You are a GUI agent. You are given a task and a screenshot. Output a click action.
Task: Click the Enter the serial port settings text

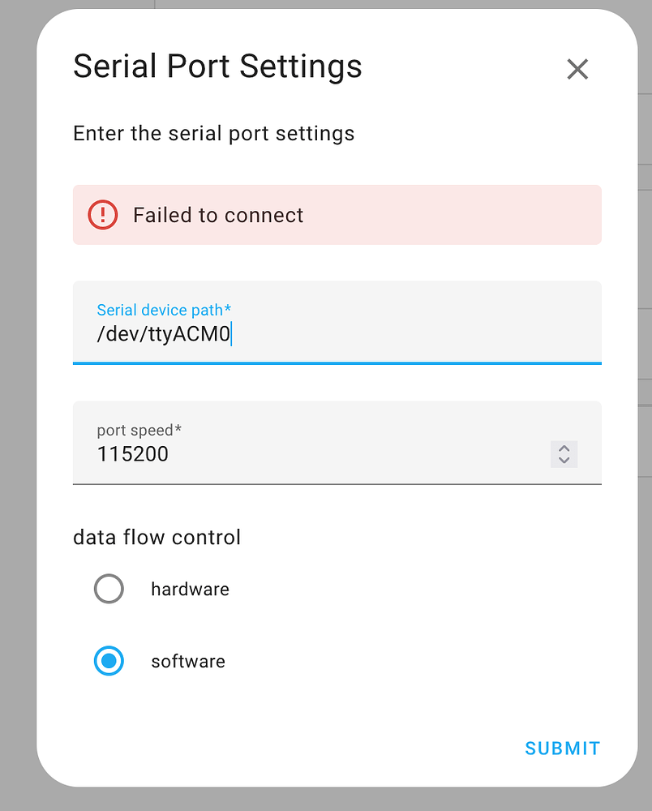coord(213,133)
